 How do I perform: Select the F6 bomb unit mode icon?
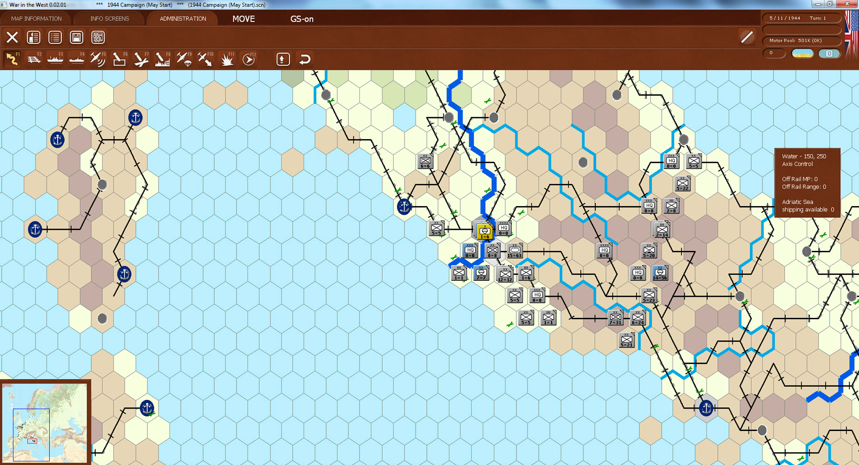[x=119, y=59]
